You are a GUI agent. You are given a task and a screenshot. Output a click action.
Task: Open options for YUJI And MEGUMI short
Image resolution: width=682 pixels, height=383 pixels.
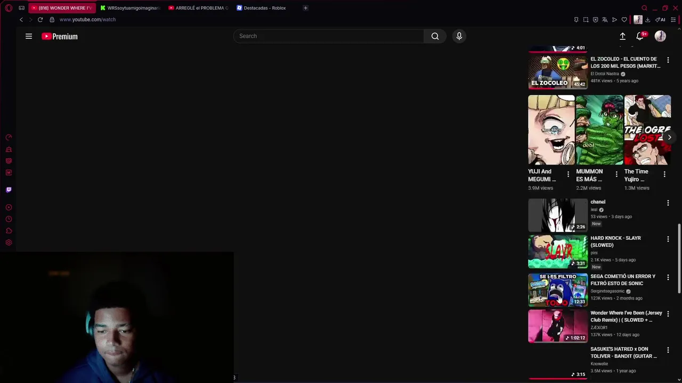pos(568,174)
